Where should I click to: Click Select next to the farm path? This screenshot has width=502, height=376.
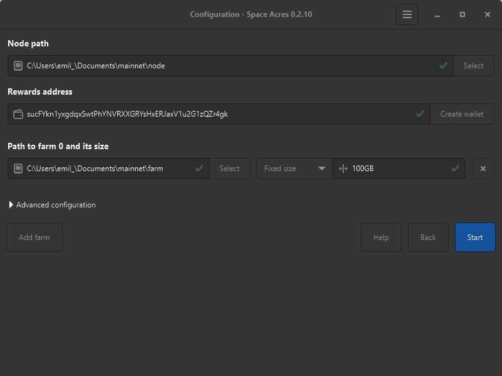230,168
